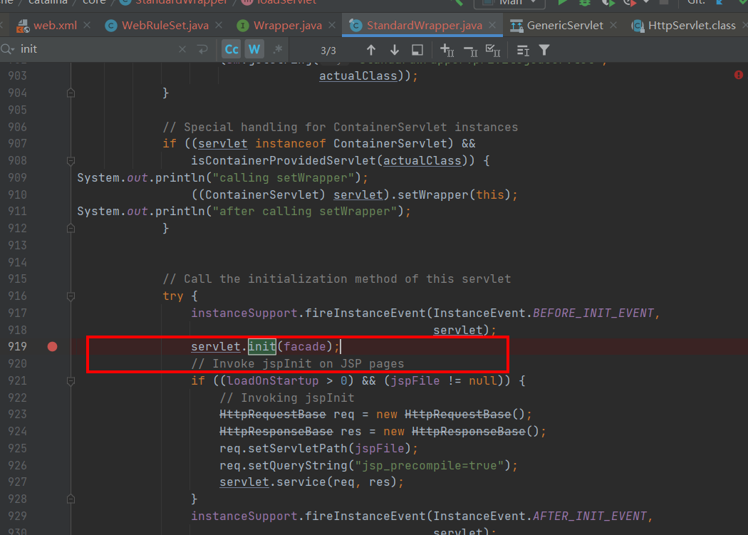Collapse the if-block fold at line 921
The image size is (748, 535).
point(71,381)
